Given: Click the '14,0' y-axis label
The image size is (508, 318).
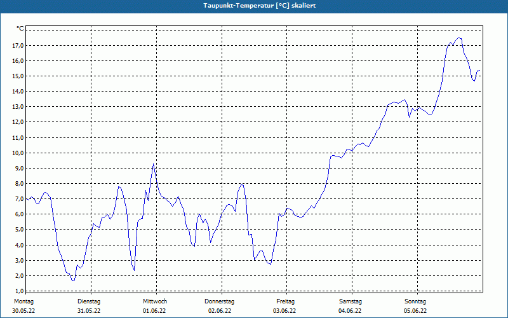Looking at the screenshot, I should [18, 92].
